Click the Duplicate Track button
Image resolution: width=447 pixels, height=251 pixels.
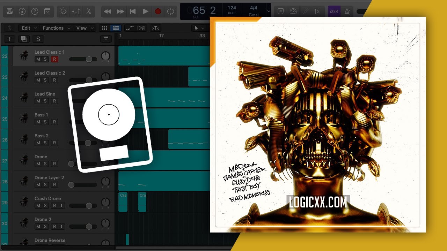(24, 39)
